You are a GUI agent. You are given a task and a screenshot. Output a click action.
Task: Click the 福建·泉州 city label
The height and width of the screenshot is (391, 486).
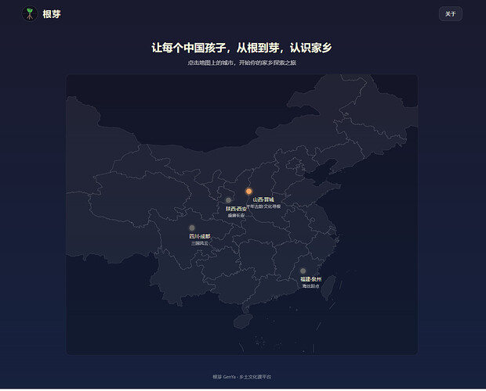tap(310, 279)
